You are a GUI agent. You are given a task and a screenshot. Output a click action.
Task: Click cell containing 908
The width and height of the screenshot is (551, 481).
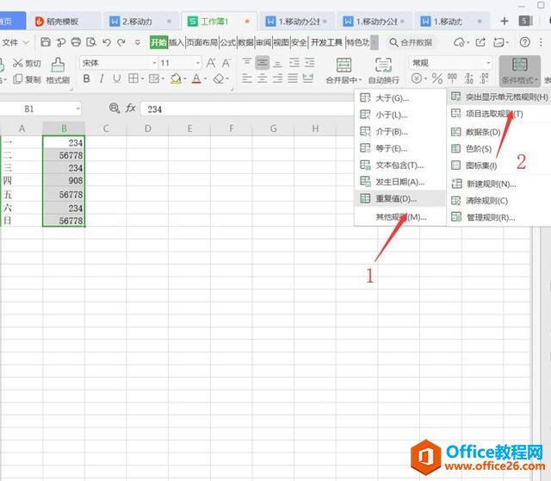coord(64,181)
